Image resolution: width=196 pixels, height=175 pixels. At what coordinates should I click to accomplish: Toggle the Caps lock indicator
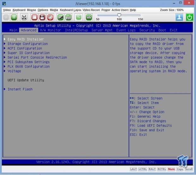coord(180,169)
